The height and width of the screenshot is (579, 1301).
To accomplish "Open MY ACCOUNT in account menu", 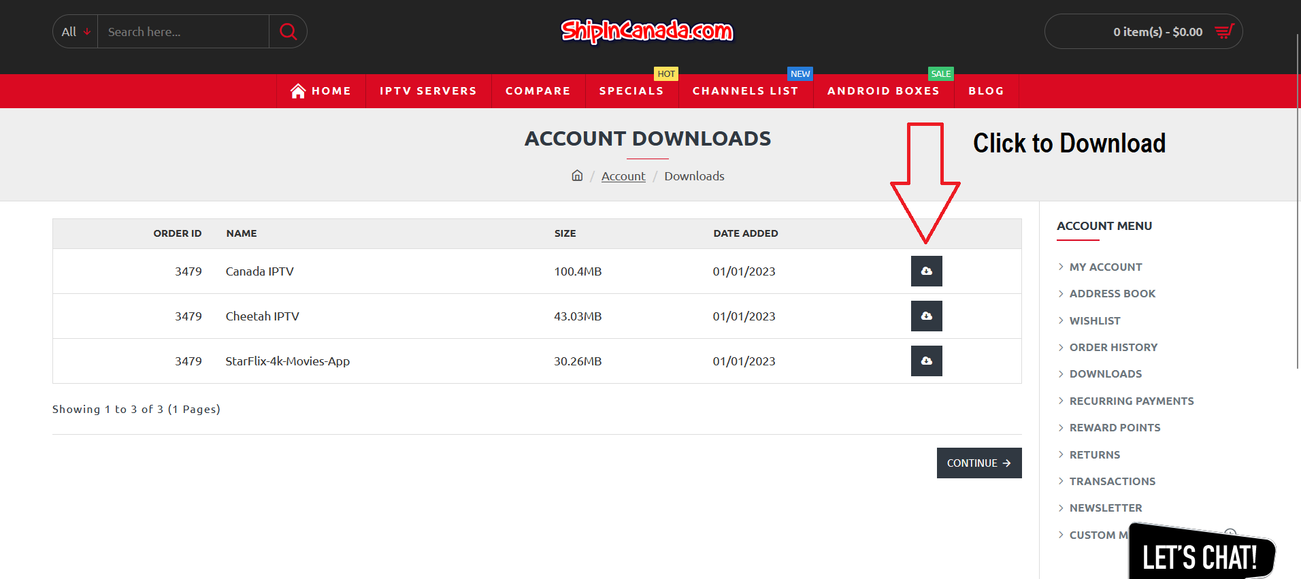I will pos(1106,267).
